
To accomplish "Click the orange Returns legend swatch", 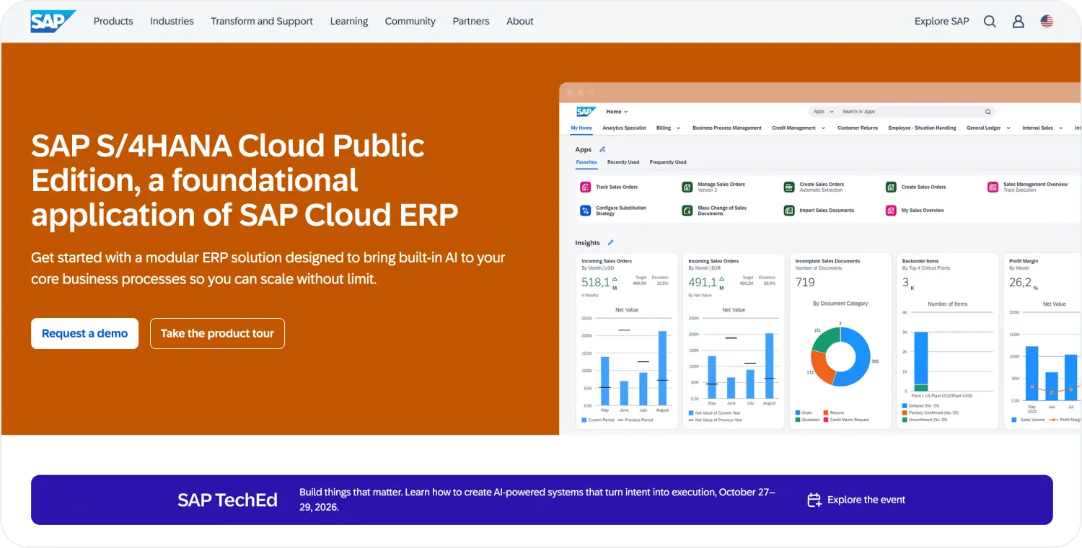I will (x=825, y=413).
